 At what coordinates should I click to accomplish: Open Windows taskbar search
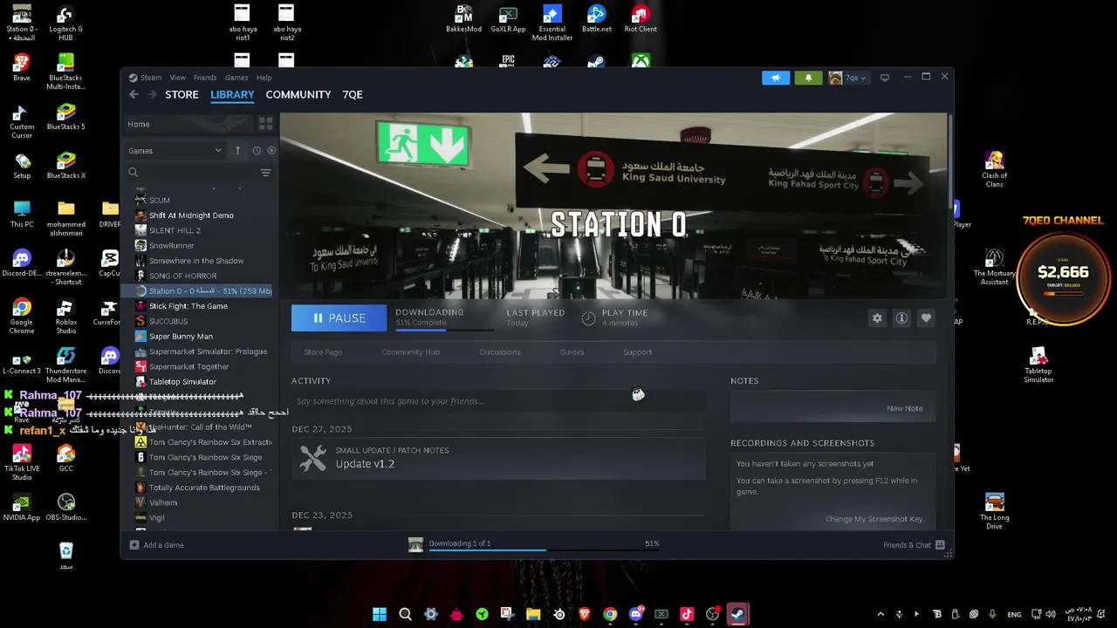[405, 614]
